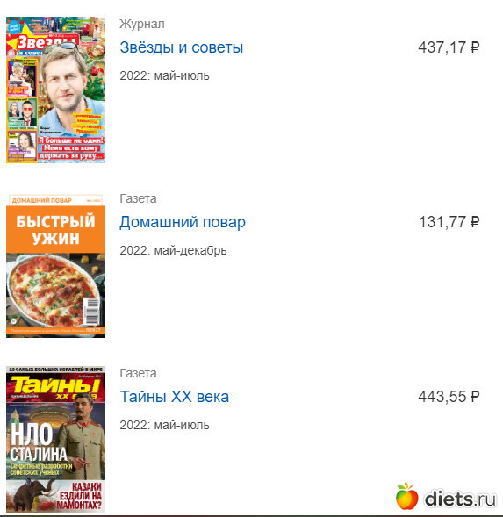
Task: Click Газета label above Тайны XX века
Action: [138, 373]
